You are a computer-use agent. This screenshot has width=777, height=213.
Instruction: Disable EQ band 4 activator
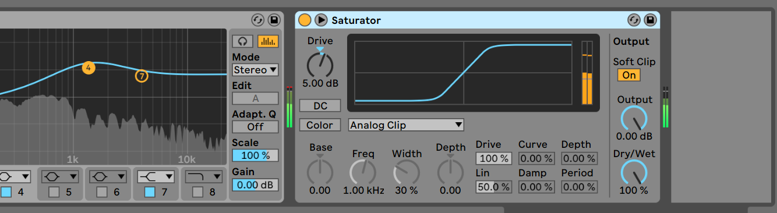[6, 191]
